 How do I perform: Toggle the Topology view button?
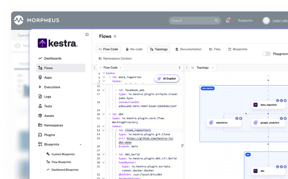[159, 49]
